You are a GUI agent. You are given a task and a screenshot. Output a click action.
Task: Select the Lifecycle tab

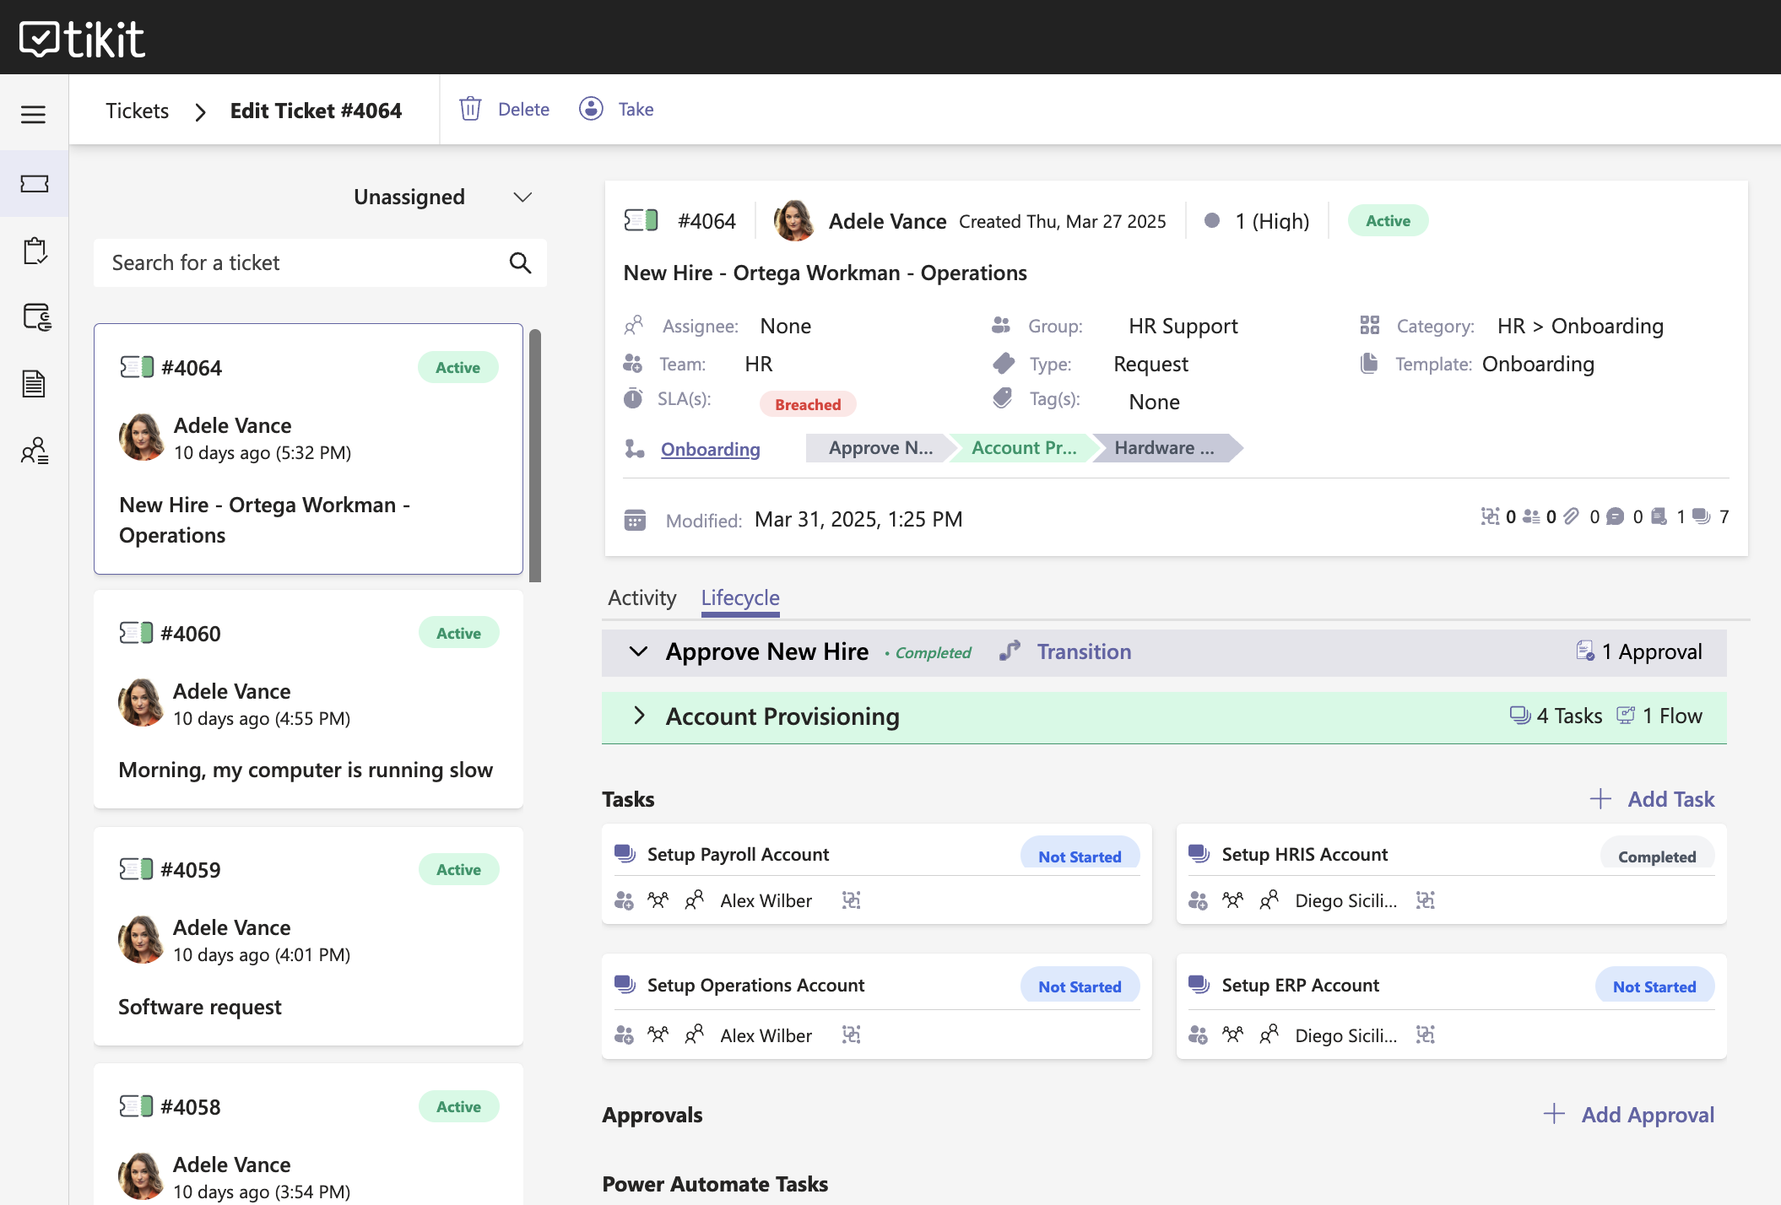coord(740,597)
